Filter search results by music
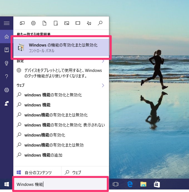Viewport: 189px width, 192px height. coord(89,23)
